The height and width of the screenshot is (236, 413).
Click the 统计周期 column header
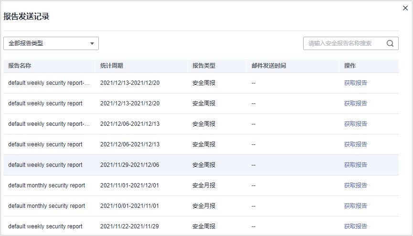(x=112, y=66)
